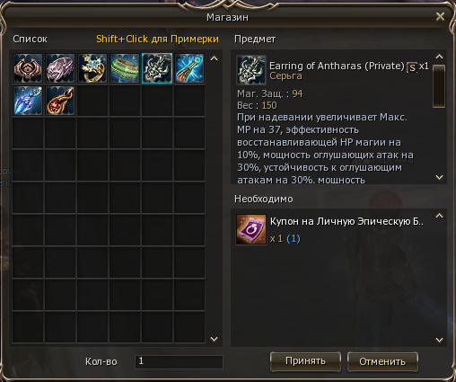Pick the blue crystal necklace item

click(x=28, y=101)
